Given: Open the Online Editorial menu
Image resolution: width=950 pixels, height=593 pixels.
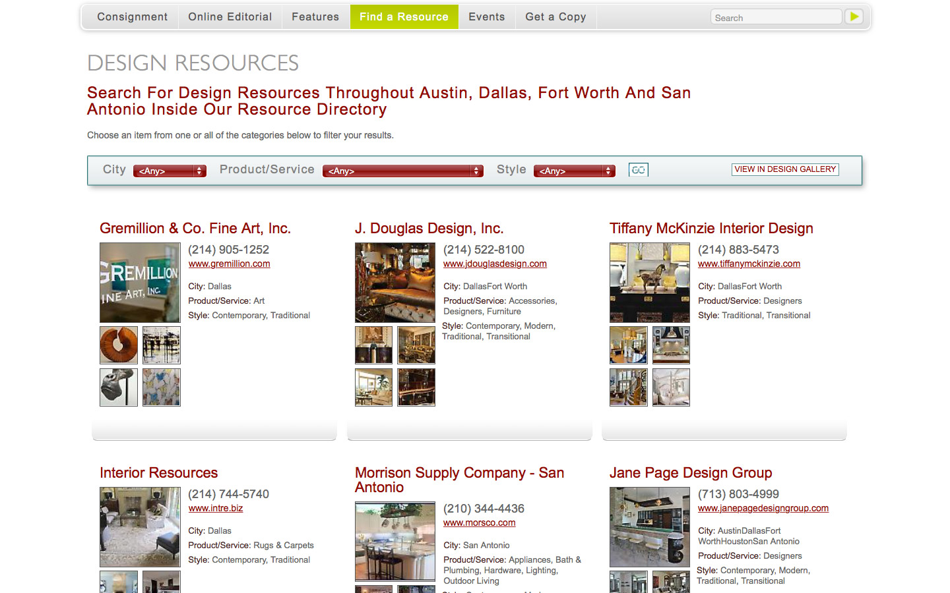Looking at the screenshot, I should coord(230,17).
